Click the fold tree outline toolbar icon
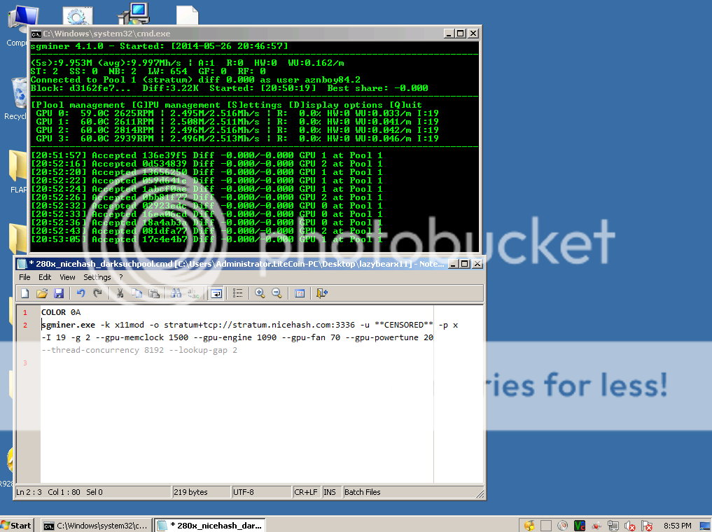Image resolution: width=712 pixels, height=532 pixels. [x=238, y=293]
